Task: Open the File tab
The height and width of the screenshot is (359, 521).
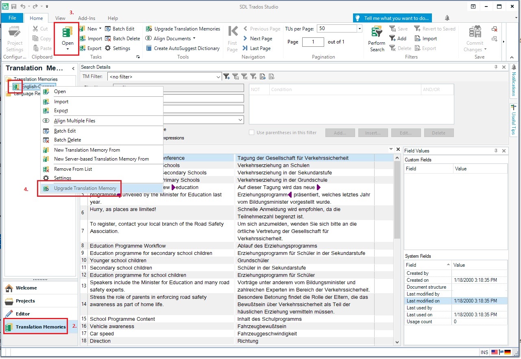Action: point(12,18)
